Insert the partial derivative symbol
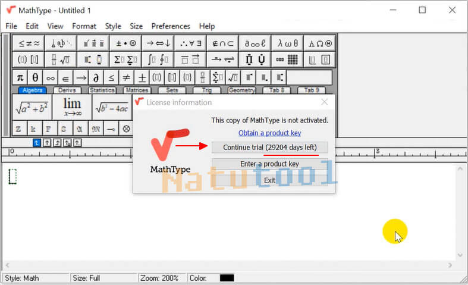 pos(96,78)
